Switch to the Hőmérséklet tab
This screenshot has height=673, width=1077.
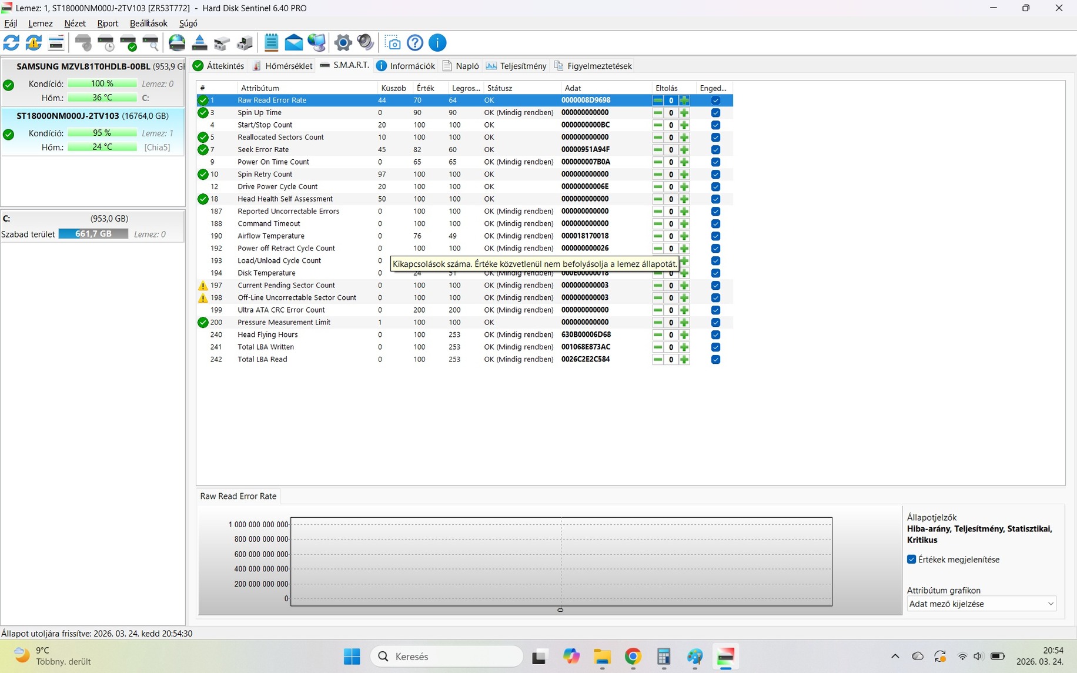[x=282, y=66]
